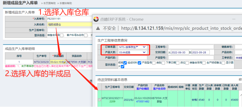Open the 本模块帮助 link
The height and width of the screenshot is (107, 242).
66,3
